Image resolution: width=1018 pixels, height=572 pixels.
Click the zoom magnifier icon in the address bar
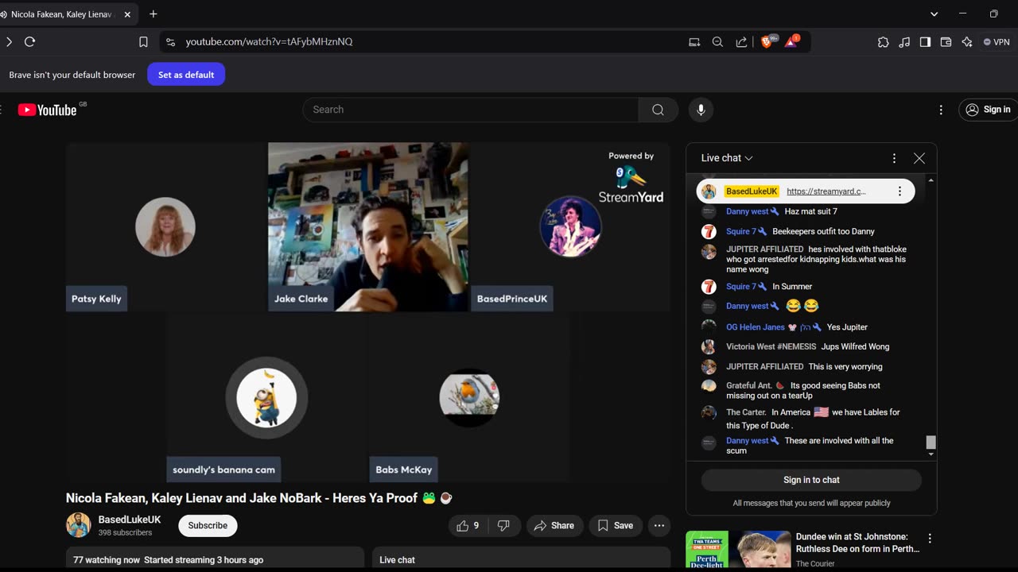717,42
